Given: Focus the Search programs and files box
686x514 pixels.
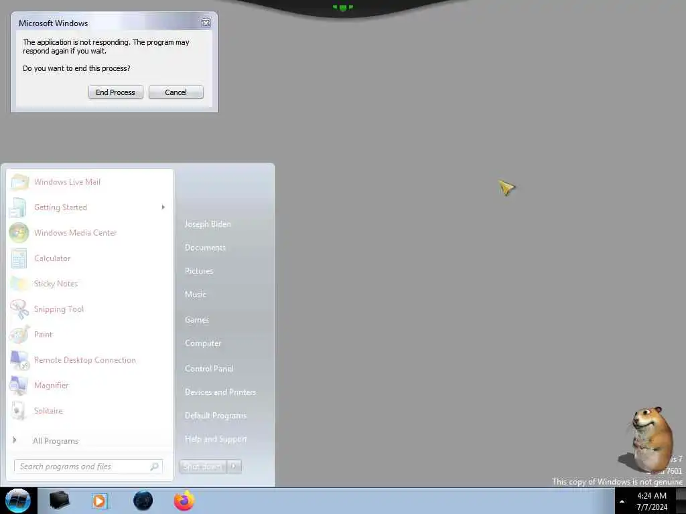Looking at the screenshot, I should pyautogui.click(x=88, y=466).
